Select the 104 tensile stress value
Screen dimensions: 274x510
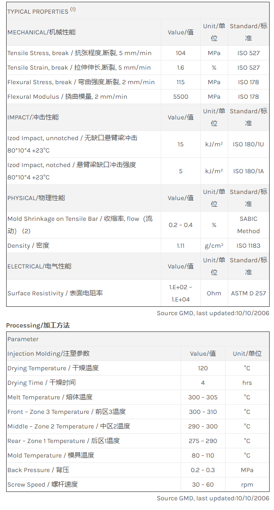pyautogui.click(x=181, y=53)
